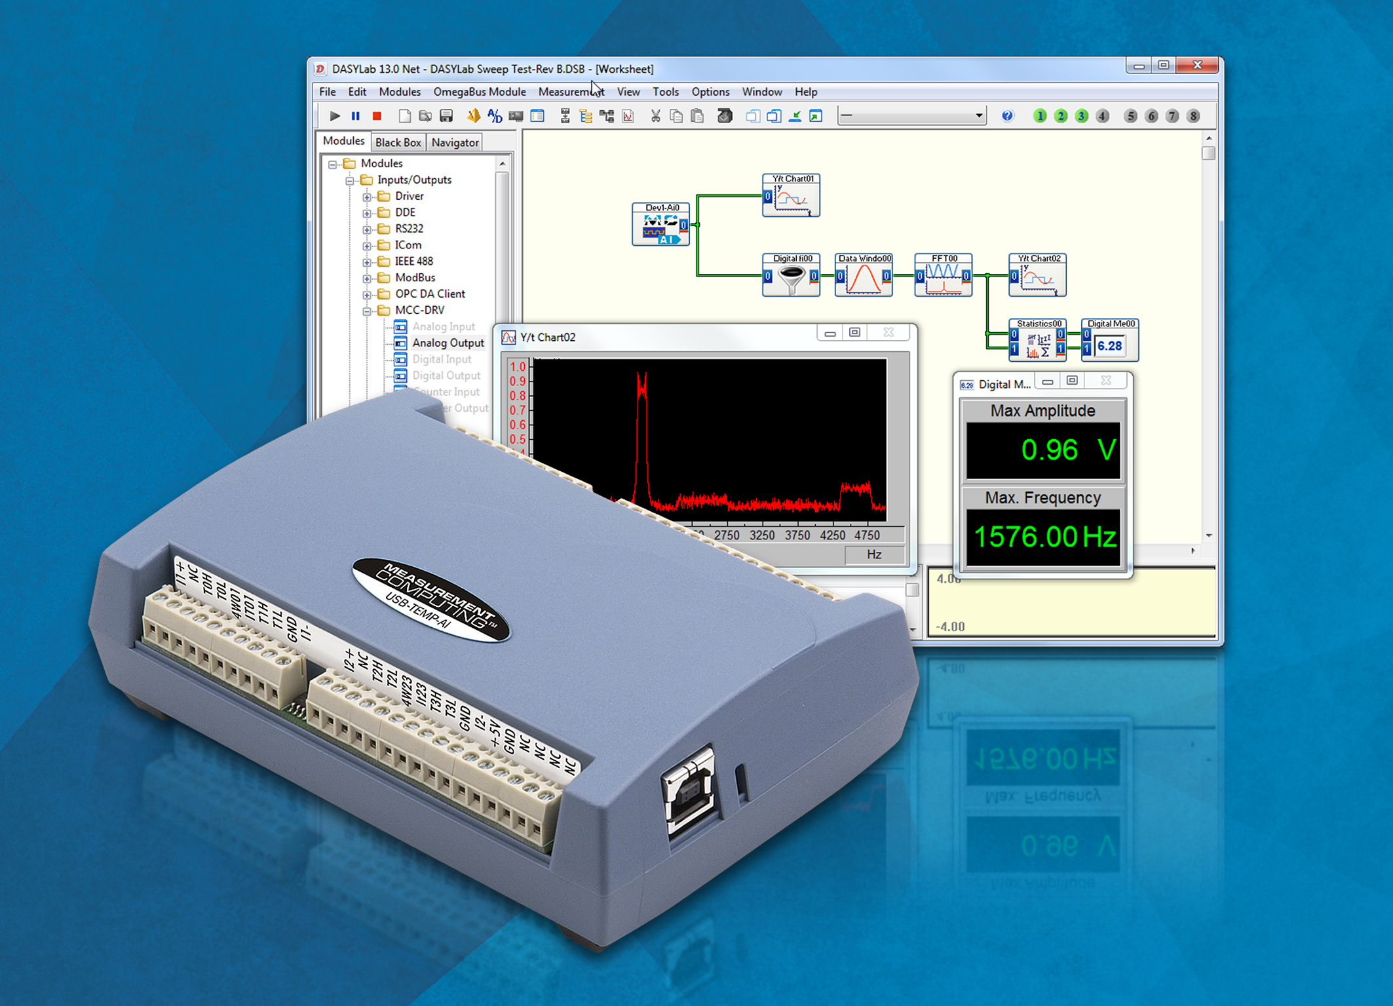Open the OmegaBus Module menu
Image resolution: width=1393 pixels, height=1006 pixels.
(x=479, y=92)
